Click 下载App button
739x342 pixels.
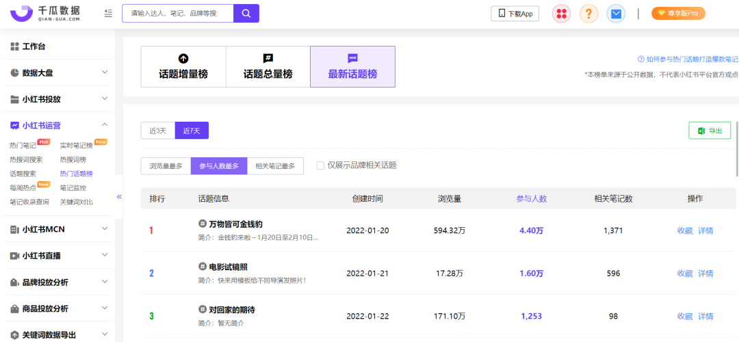[x=515, y=14]
